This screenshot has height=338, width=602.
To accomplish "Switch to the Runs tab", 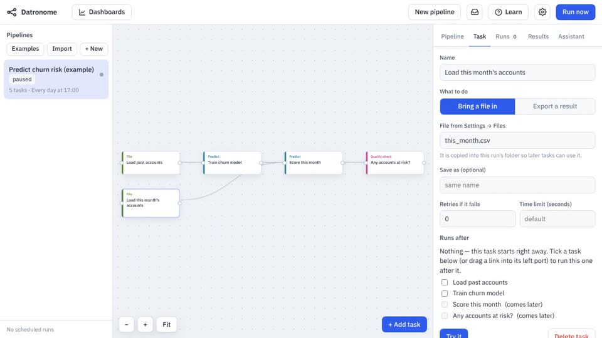I will click(x=506, y=36).
